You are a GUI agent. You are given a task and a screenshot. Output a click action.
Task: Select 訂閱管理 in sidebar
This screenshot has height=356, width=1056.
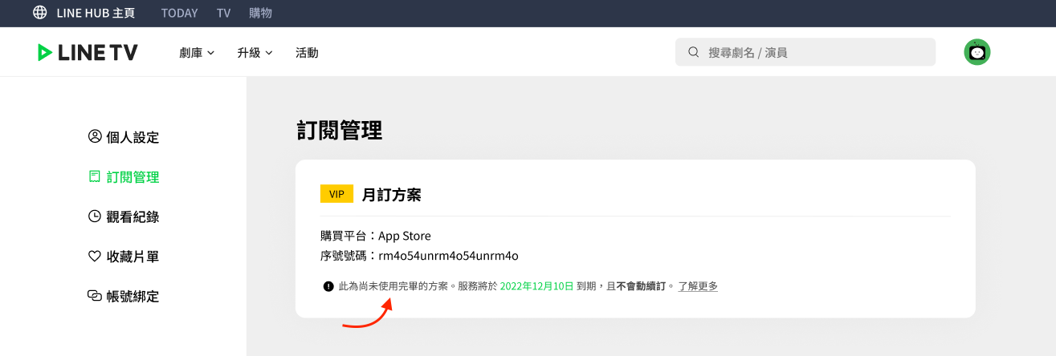124,177
